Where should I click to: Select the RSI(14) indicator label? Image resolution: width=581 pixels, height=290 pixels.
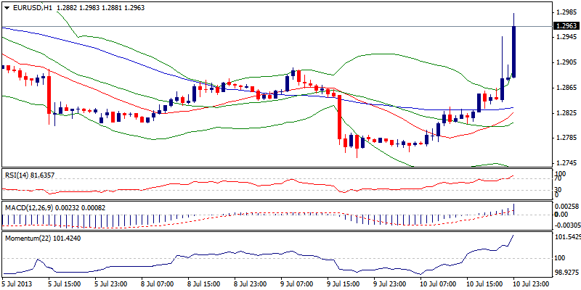tap(22, 175)
